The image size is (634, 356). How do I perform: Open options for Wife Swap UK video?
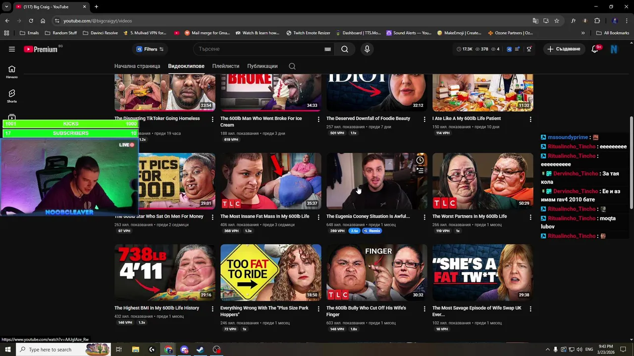click(530, 309)
